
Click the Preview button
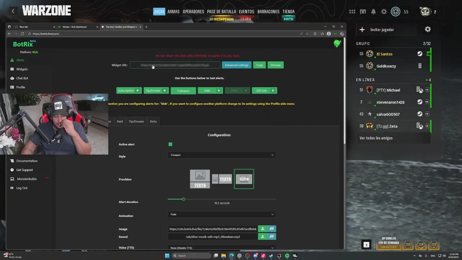[276, 65]
